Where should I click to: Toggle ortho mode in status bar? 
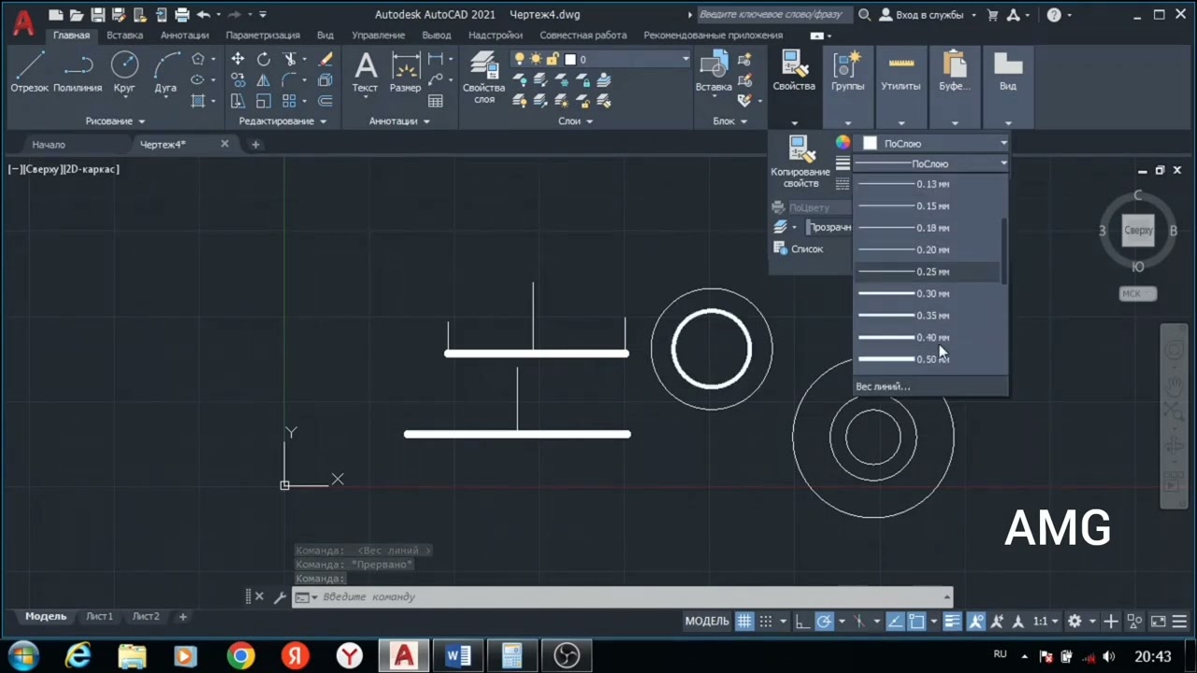click(802, 622)
